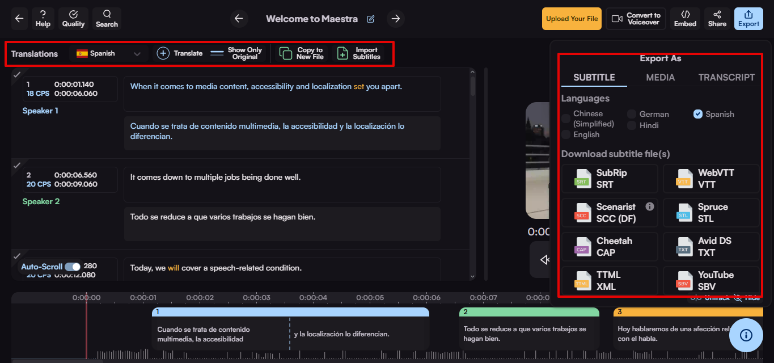Expand the Export button menu
This screenshot has width=774, height=363.
point(748,18)
